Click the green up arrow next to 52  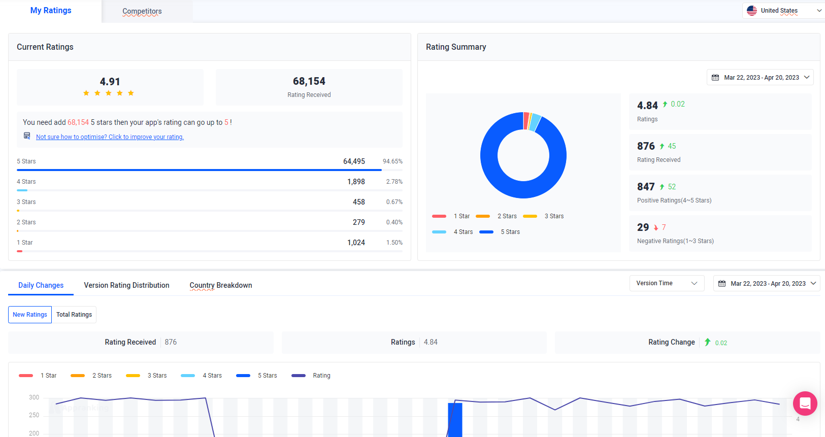point(662,187)
